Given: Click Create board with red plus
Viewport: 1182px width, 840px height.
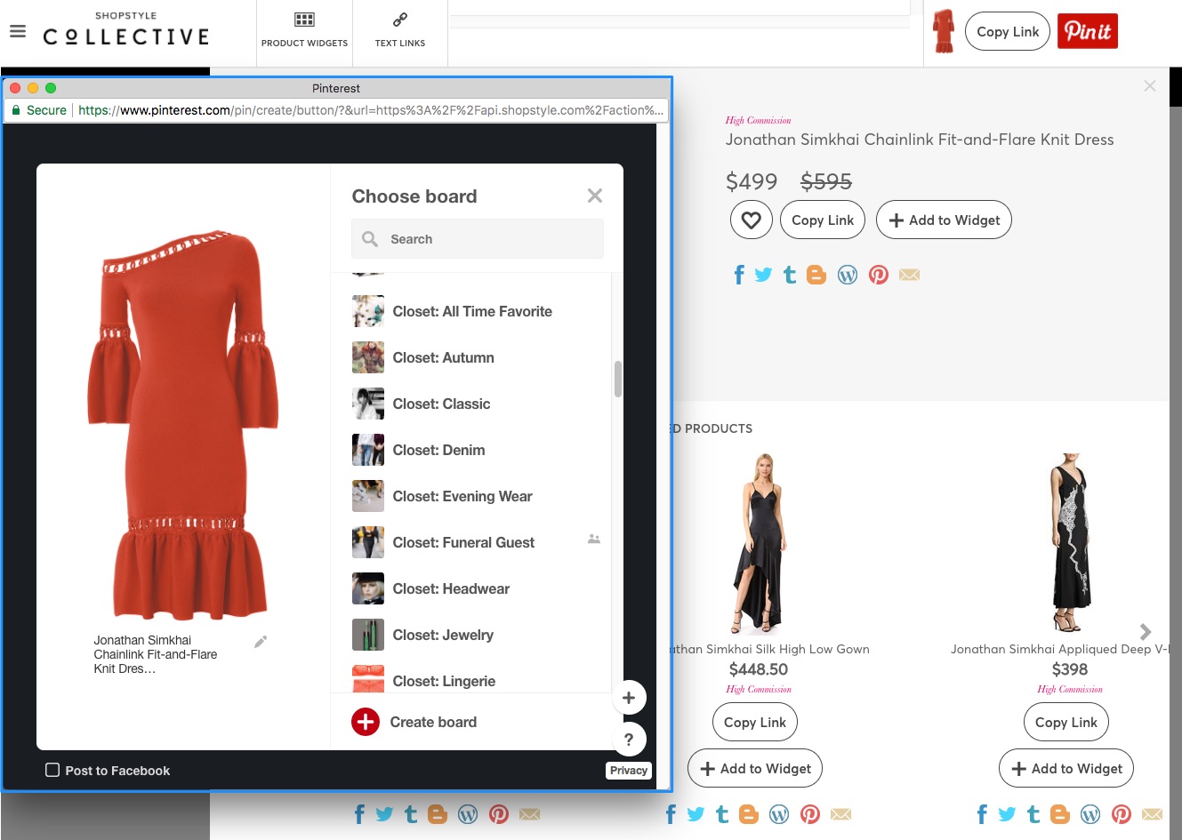Looking at the screenshot, I should click(415, 722).
